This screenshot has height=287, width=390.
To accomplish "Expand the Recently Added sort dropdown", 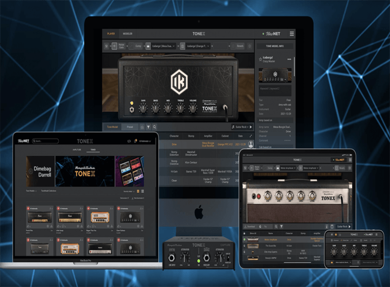I will (x=129, y=191).
